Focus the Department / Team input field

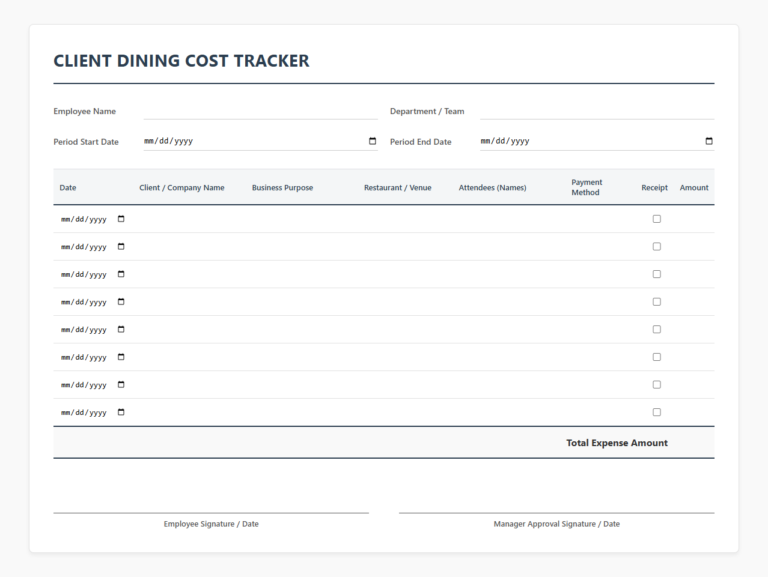click(597, 111)
